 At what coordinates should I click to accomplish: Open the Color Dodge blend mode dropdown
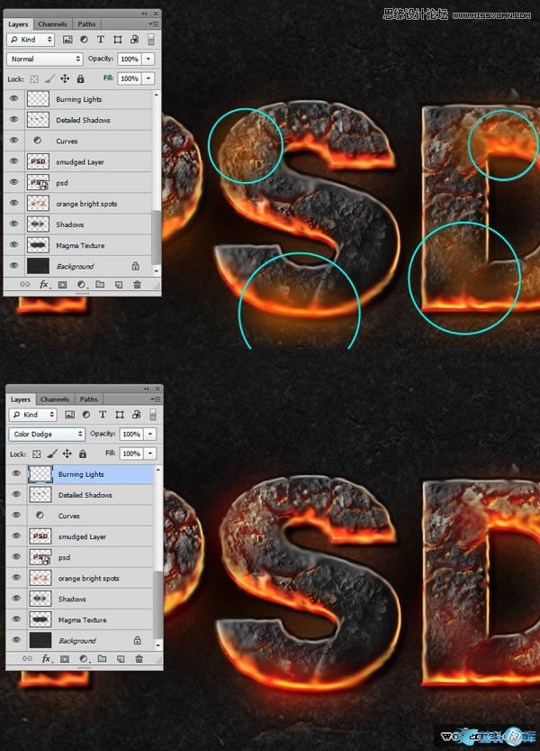(x=47, y=434)
